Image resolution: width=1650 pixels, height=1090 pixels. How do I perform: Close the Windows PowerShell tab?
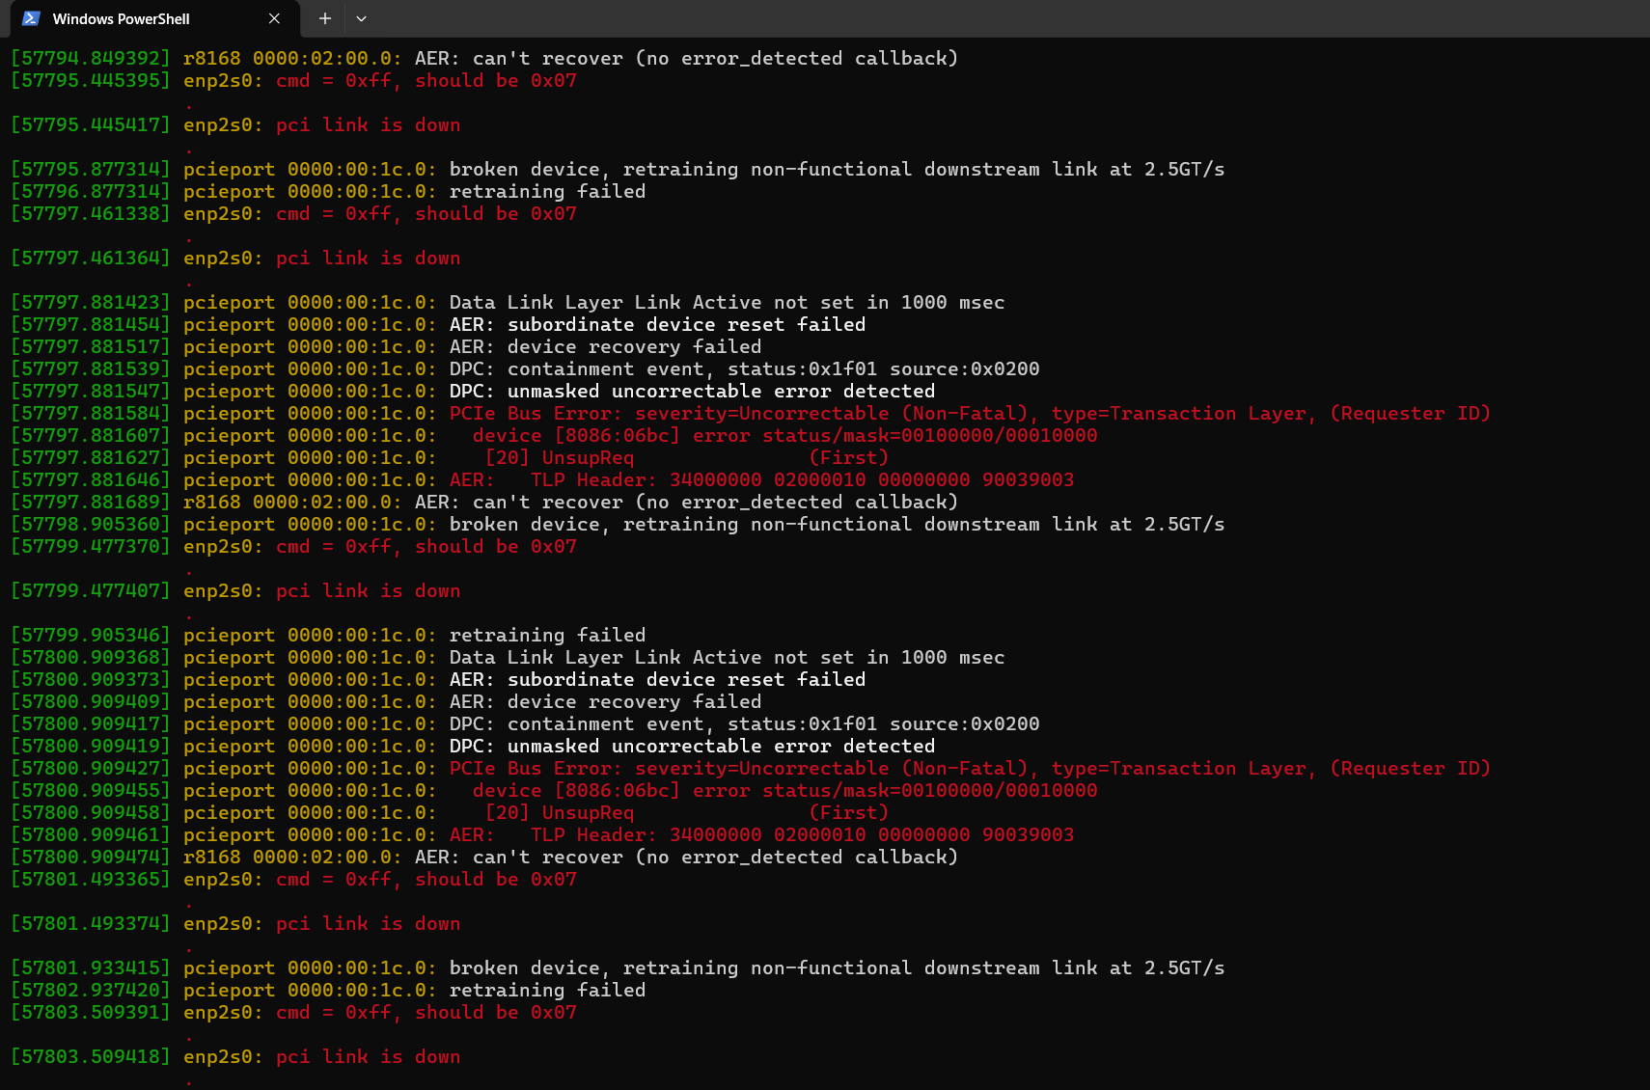coord(274,18)
